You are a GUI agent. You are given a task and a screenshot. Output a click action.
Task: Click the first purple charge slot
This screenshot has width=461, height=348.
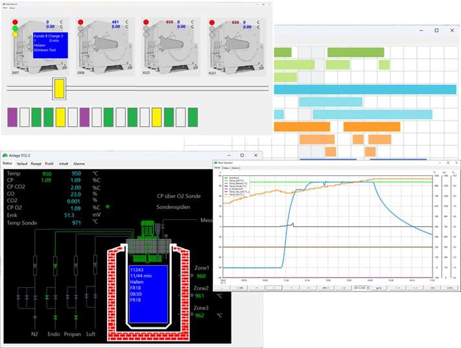(12, 117)
